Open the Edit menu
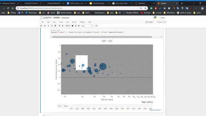 click(x=48, y=22)
